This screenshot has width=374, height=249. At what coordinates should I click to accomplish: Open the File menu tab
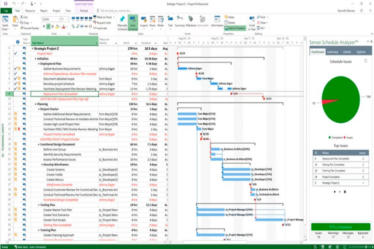5,10
